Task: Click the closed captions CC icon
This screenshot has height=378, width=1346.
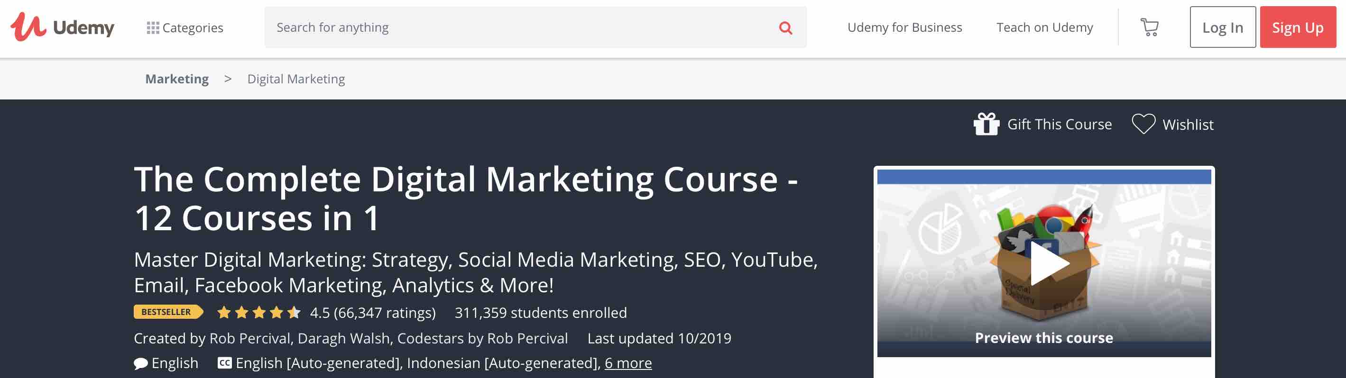Action: tap(225, 363)
